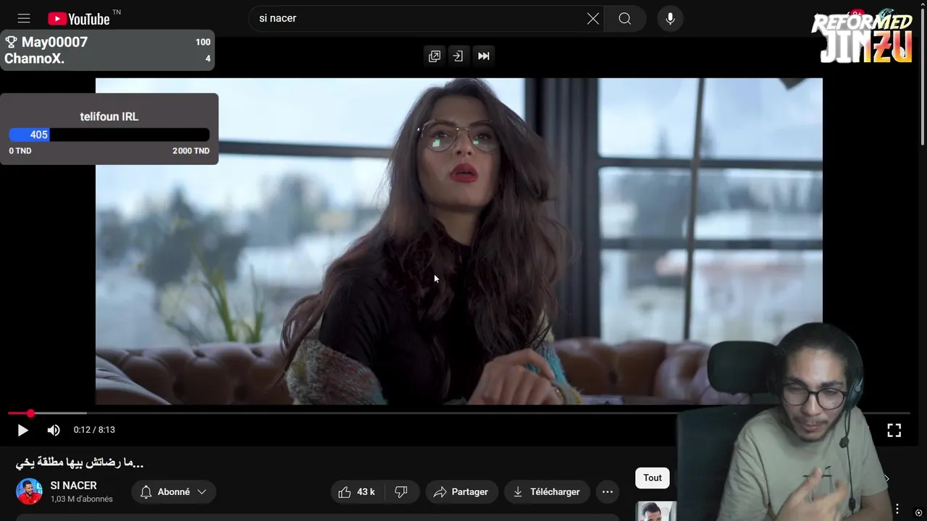The width and height of the screenshot is (927, 521).
Task: Open the suggested video thumbnail below Tout
Action: 656,511
